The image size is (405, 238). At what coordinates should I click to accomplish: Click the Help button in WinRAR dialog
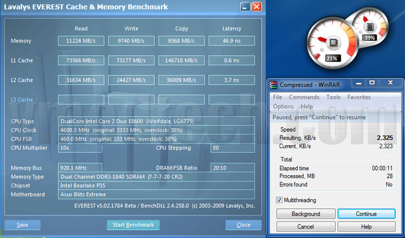click(366, 226)
